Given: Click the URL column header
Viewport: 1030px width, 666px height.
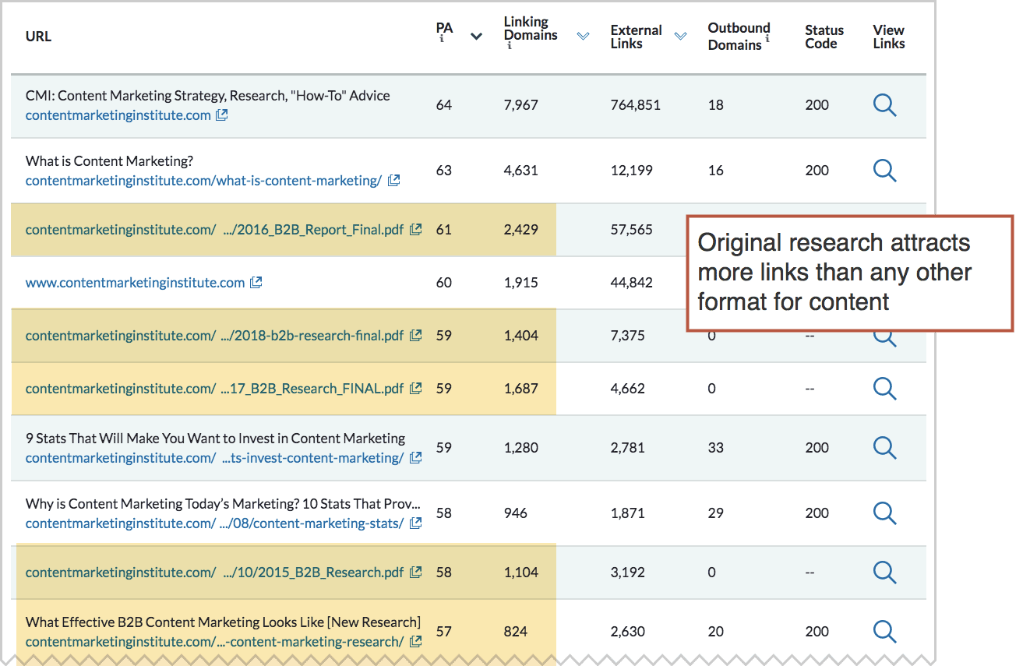Looking at the screenshot, I should pos(38,37).
